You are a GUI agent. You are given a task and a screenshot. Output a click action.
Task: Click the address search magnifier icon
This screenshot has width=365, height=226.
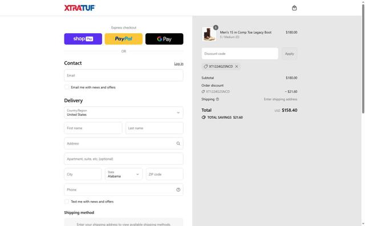point(178,143)
